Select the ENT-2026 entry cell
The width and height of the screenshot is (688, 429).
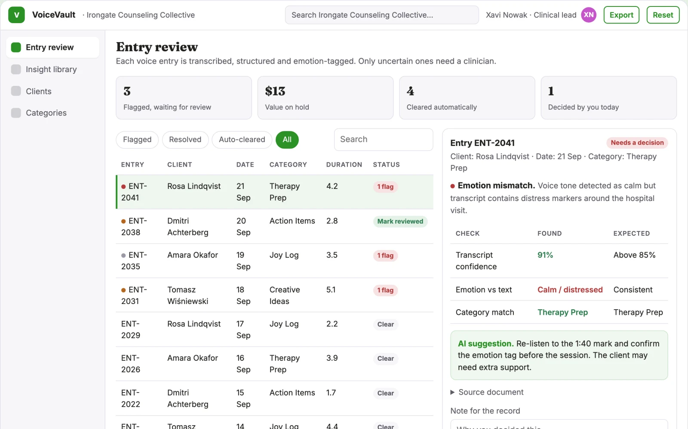pos(139,364)
